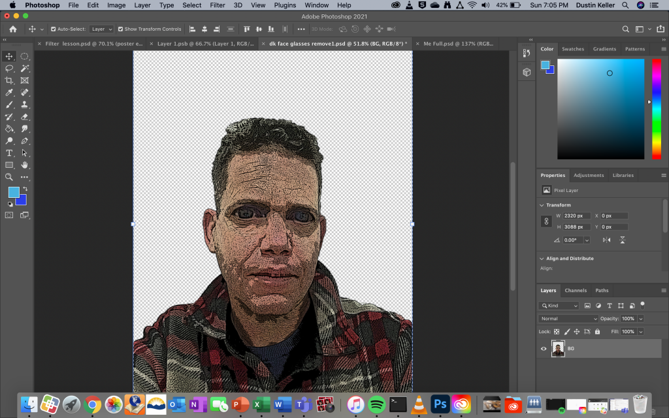Select the Clone Stamp tool

pos(25,104)
